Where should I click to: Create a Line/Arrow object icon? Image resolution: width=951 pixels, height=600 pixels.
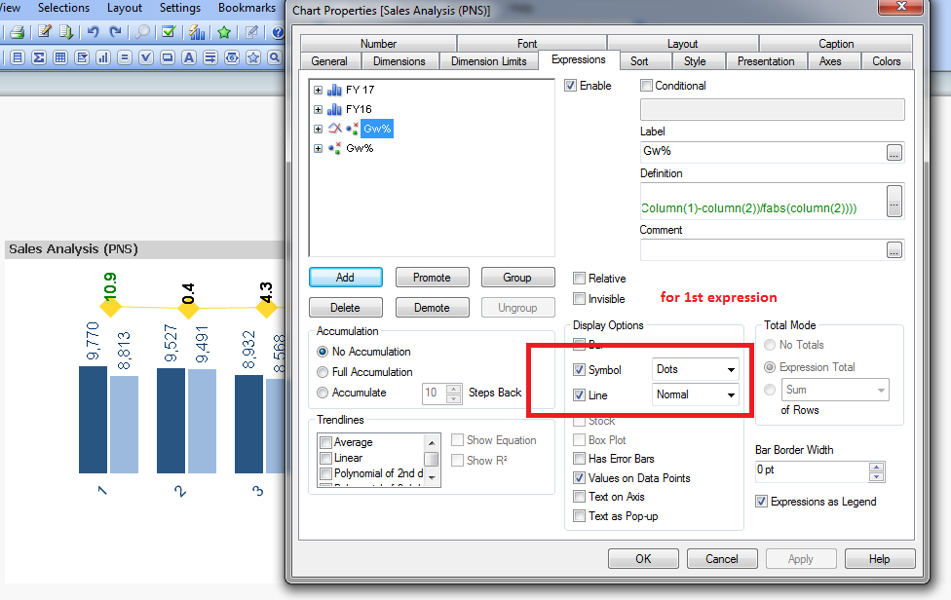(x=210, y=57)
